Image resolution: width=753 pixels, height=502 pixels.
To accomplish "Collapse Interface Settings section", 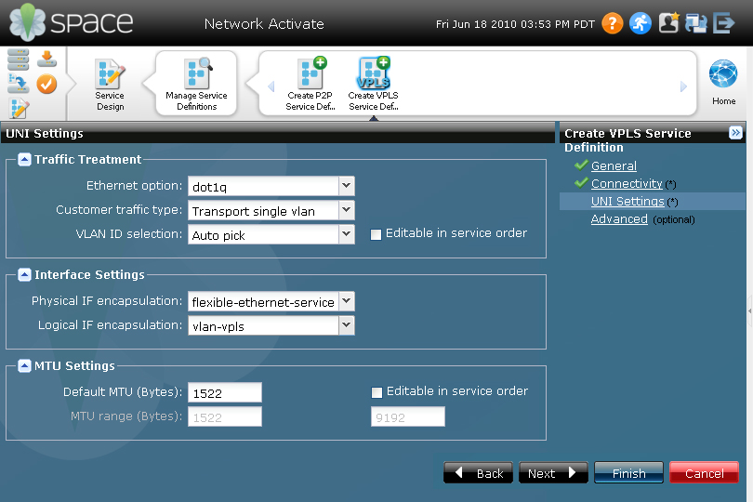I will click(x=24, y=274).
